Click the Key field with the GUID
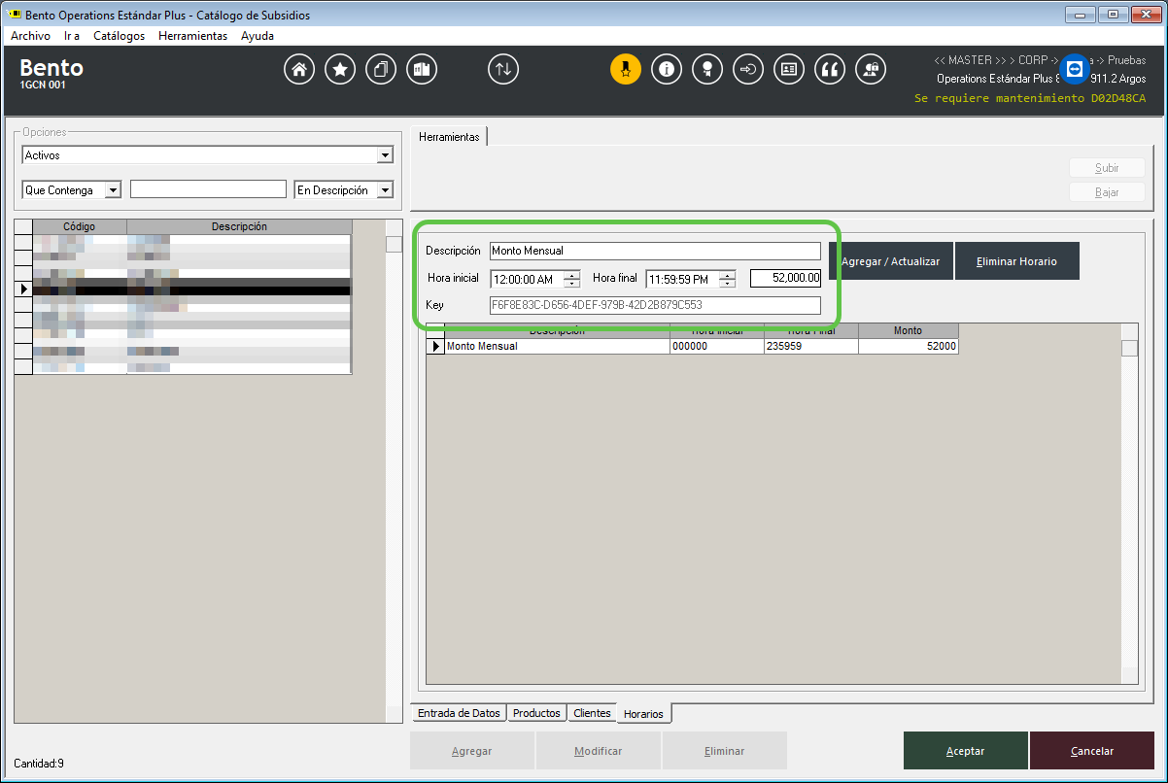This screenshot has width=1168, height=783. point(655,305)
